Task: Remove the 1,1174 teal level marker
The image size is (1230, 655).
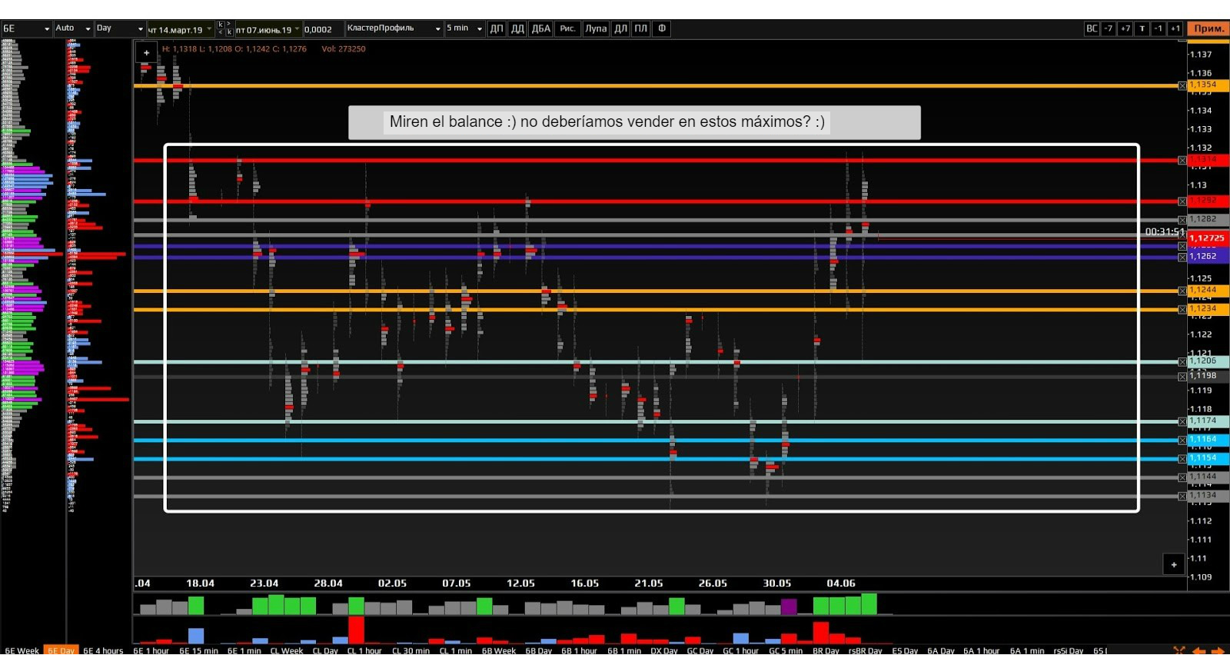Action: (1182, 421)
